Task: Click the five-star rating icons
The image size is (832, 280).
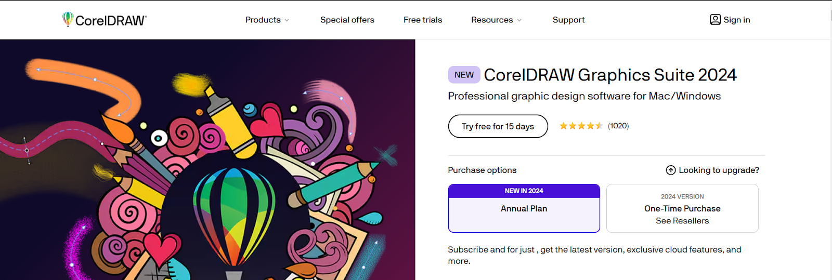Action: 581,126
